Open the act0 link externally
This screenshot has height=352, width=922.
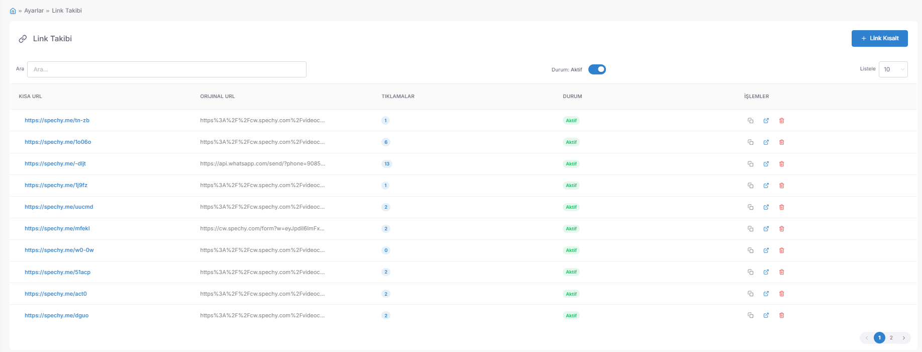pos(766,294)
